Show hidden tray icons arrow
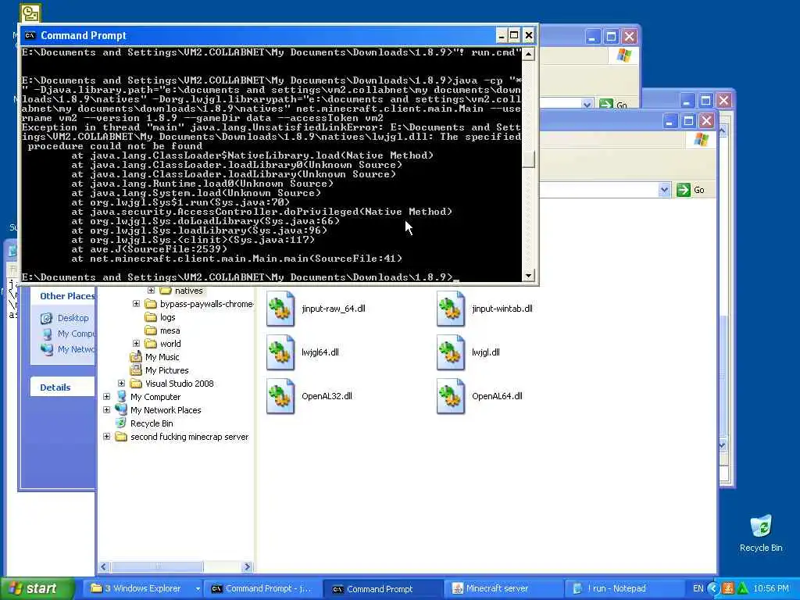800x600 pixels. tap(713, 588)
